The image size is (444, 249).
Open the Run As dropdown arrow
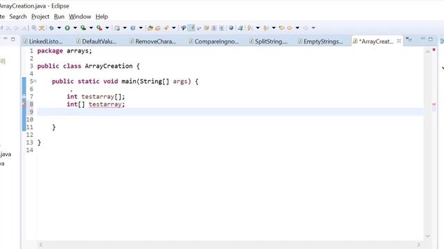tap(75, 28)
